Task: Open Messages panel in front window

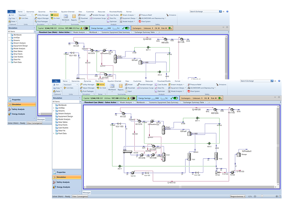Action: pos(87,193)
